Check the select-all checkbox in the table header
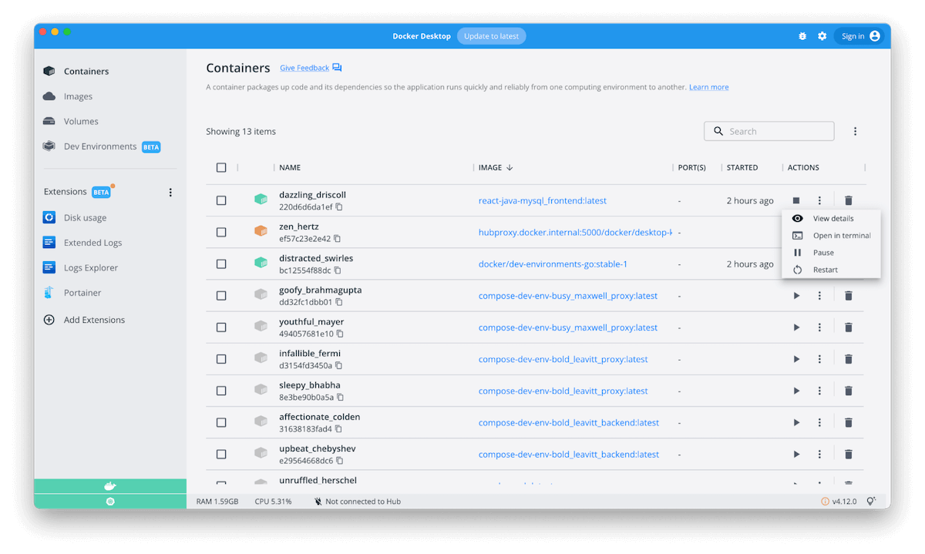The width and height of the screenshot is (925, 554). pos(221,167)
